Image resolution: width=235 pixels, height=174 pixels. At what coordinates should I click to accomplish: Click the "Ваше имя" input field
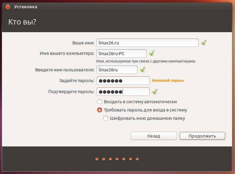coord(148,43)
